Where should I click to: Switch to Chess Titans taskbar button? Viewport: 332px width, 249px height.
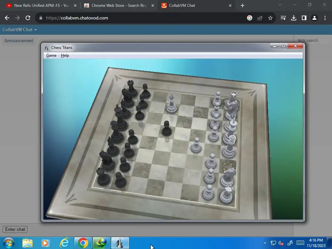120,243
